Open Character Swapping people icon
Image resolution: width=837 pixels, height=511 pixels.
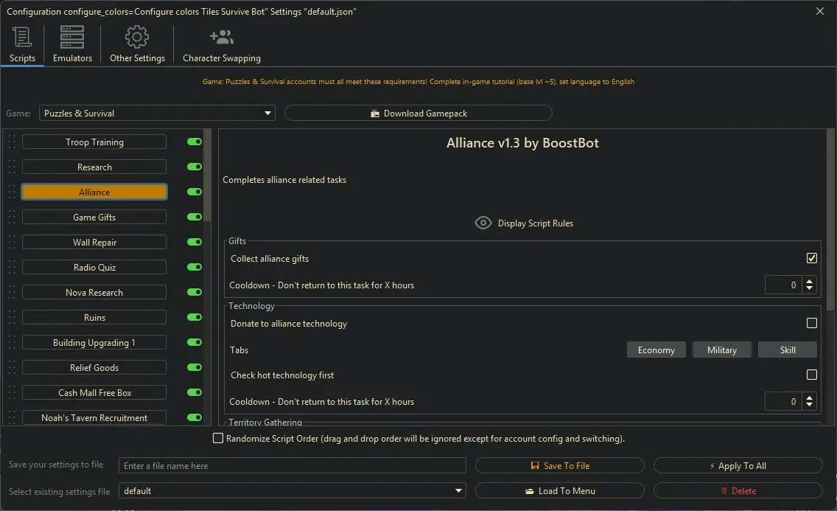221,37
